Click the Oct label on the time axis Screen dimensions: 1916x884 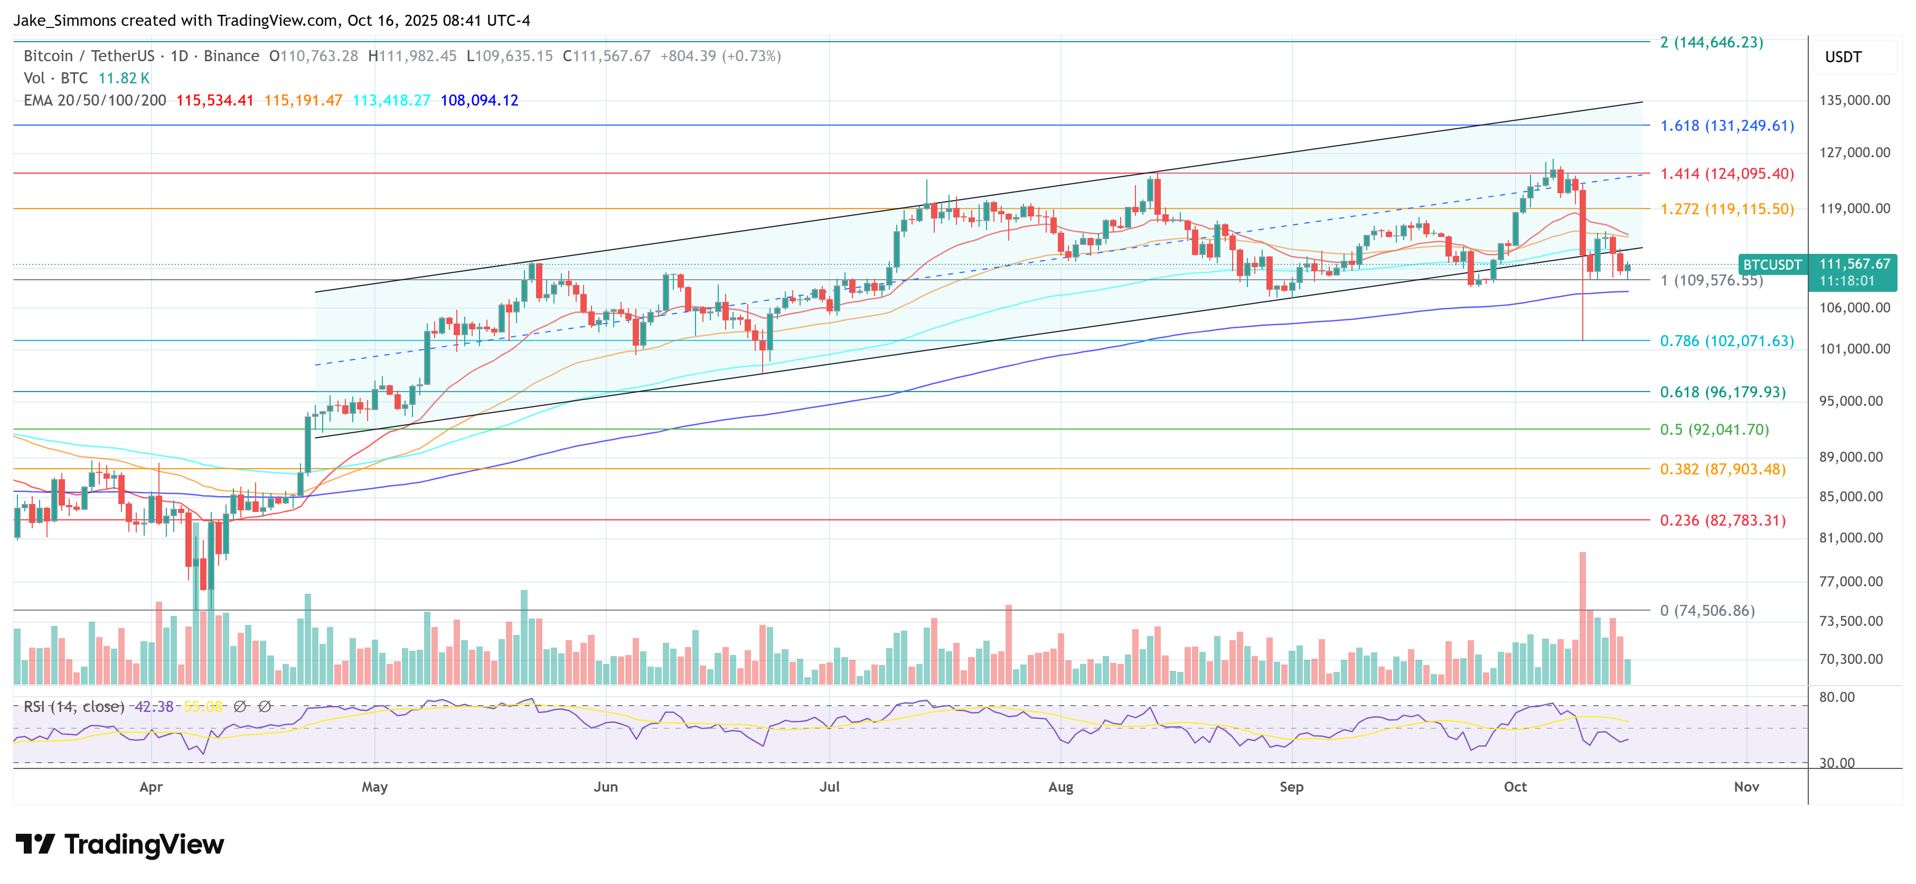coord(1516,786)
